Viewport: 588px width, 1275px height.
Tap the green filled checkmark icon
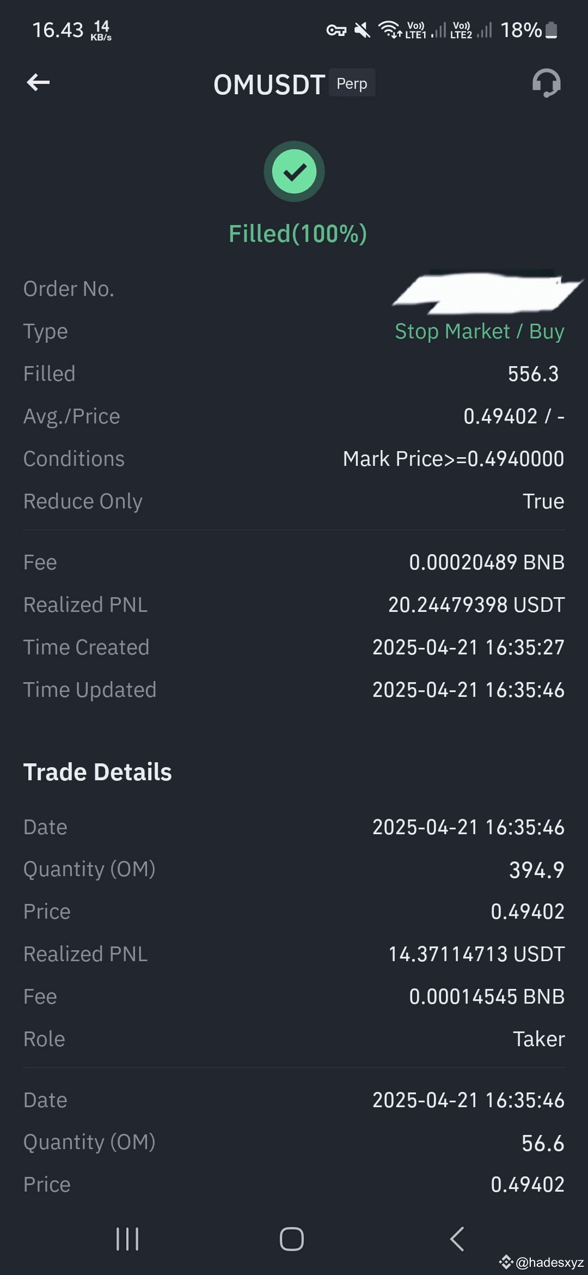pos(294,172)
